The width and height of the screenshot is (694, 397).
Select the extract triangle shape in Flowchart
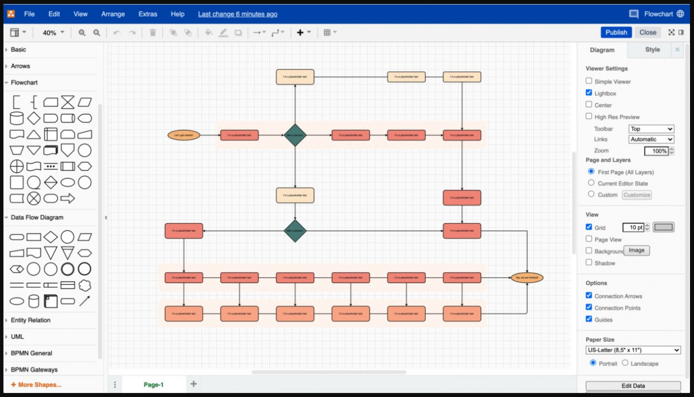[34, 135]
